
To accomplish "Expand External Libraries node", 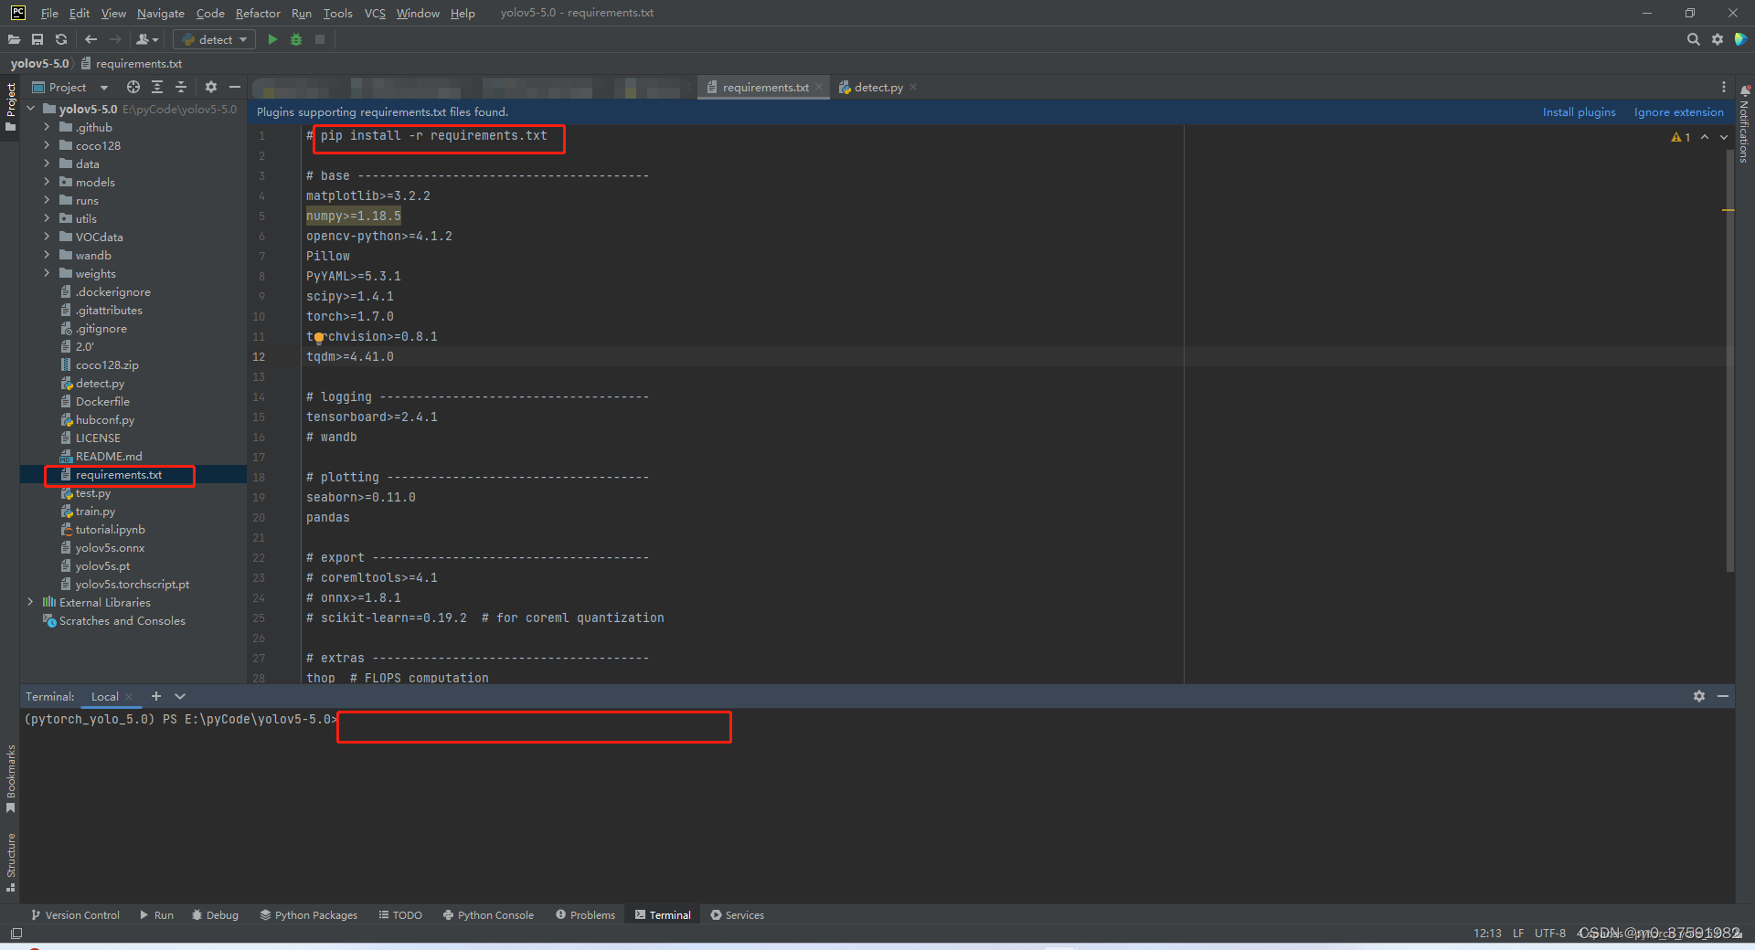I will click(x=30, y=602).
